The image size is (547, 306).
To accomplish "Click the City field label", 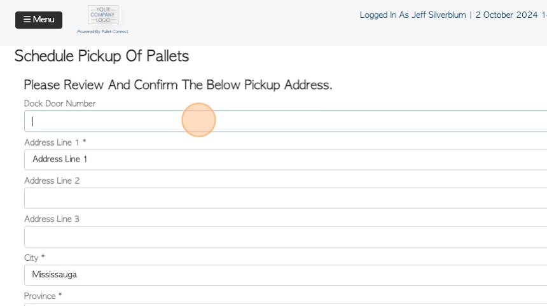I will 34,258.
